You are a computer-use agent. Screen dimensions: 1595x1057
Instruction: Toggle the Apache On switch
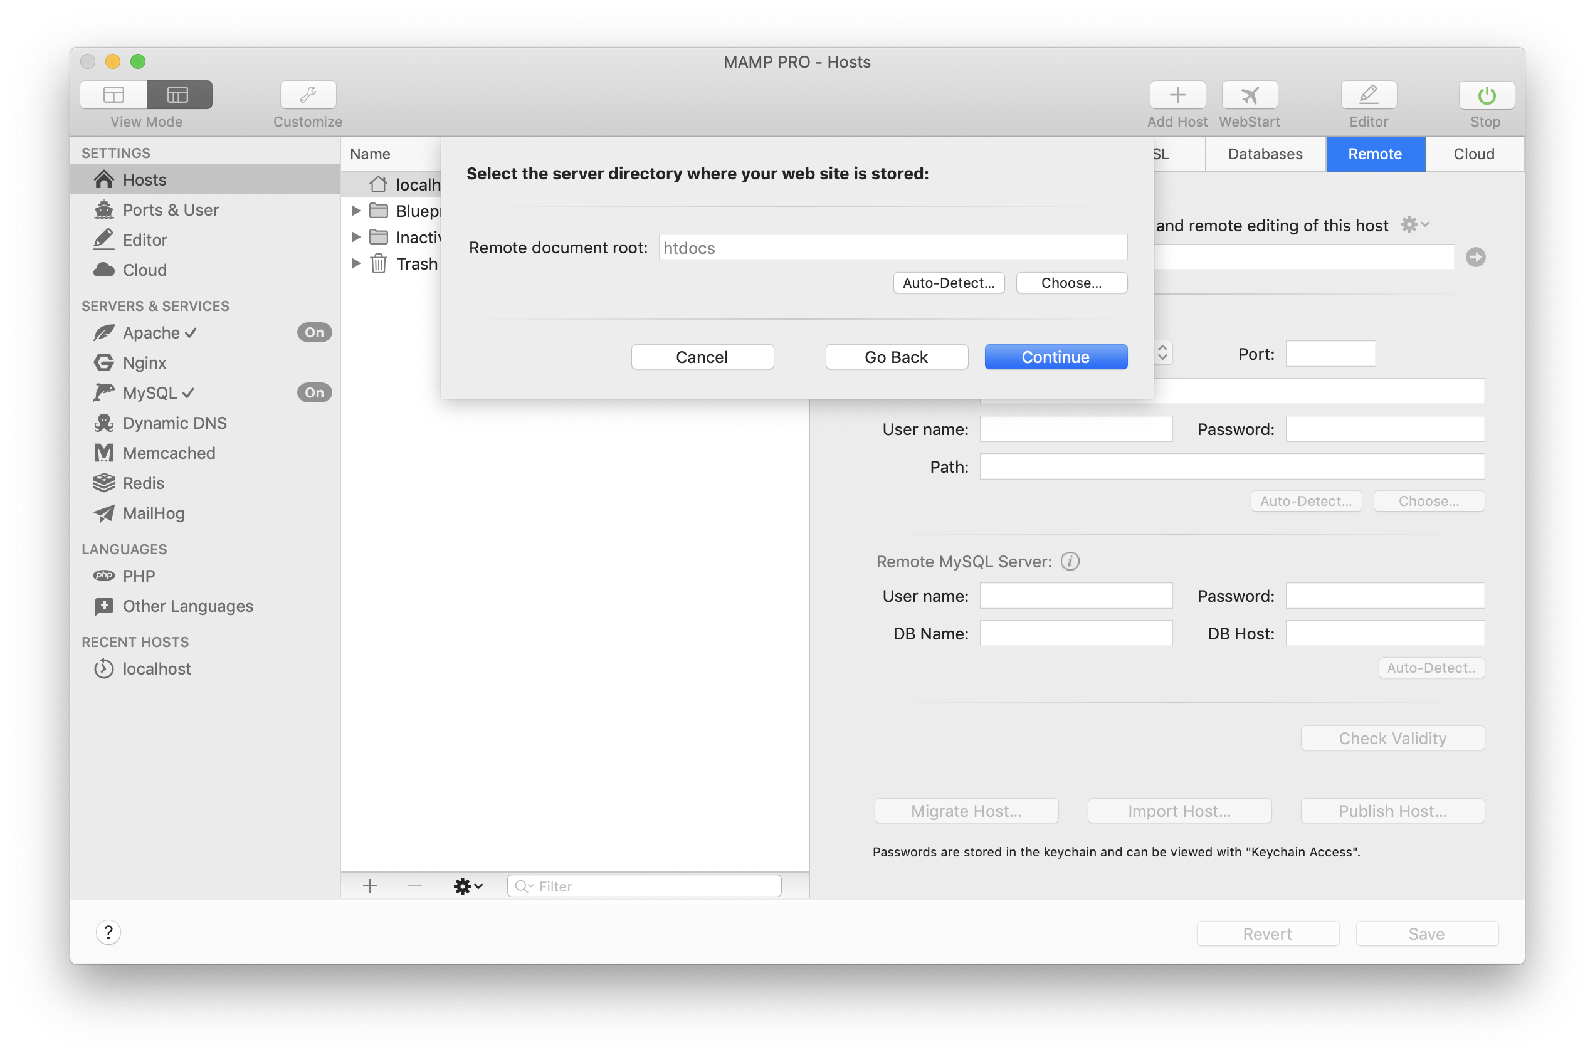click(313, 332)
